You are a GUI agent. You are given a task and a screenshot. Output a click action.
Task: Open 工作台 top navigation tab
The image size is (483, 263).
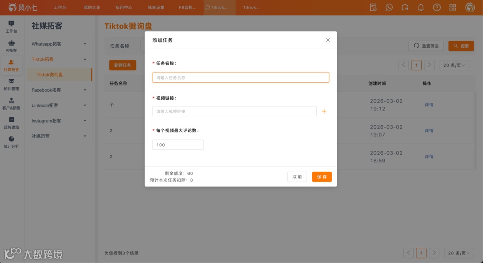[x=60, y=8]
